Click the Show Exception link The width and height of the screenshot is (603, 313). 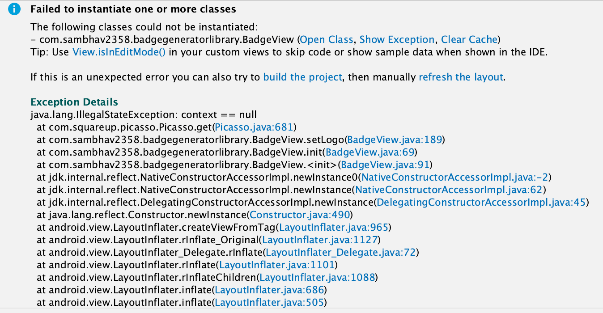[397, 39]
